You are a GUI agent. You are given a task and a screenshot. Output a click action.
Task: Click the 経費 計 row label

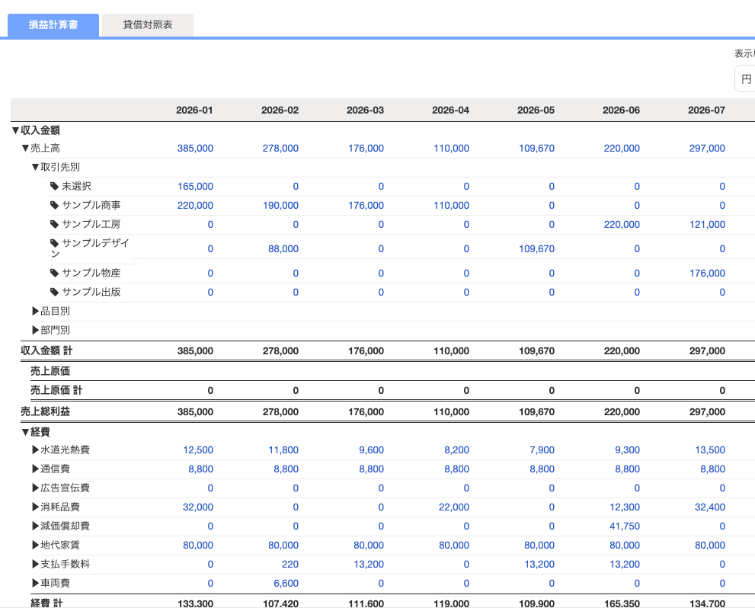pos(46,603)
